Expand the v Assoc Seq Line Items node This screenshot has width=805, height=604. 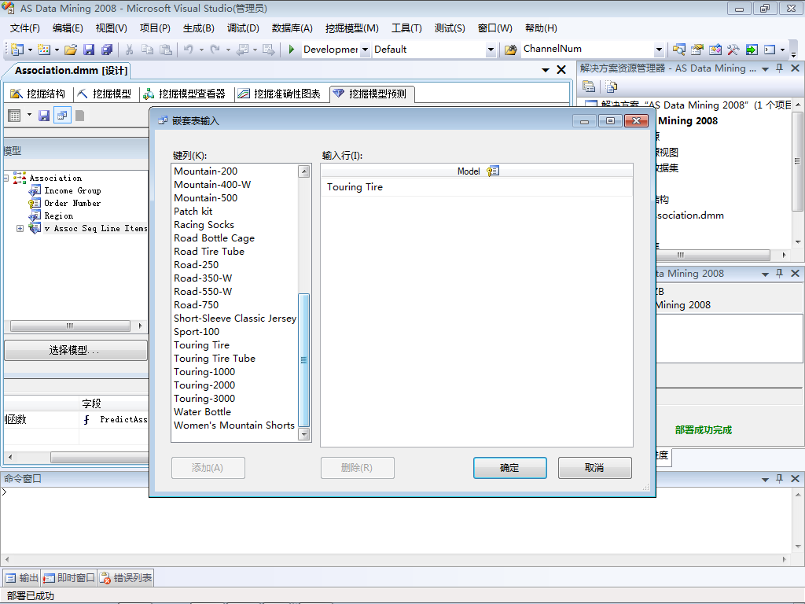(x=20, y=229)
